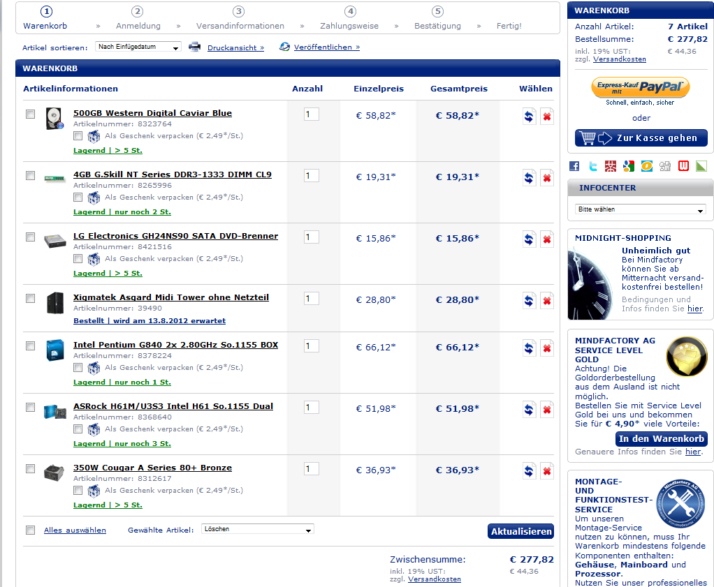Delete the 500GB Western Digital Caviar Blue item
The width and height of the screenshot is (714, 587).
tap(547, 117)
